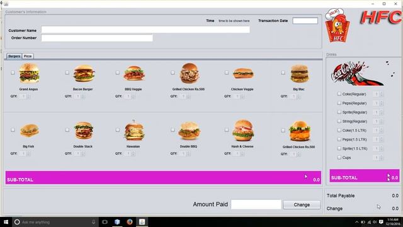403x227 pixels.
Task: Click the HFC chicken mascot logo
Action: click(338, 26)
